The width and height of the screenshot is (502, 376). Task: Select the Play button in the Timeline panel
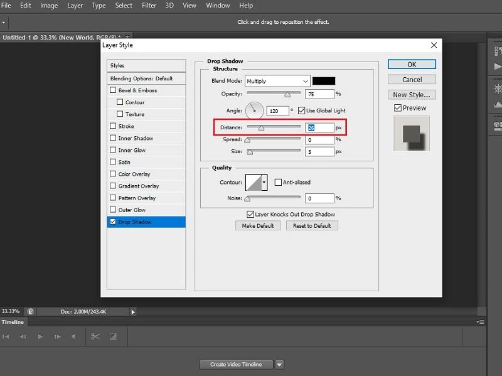40,336
